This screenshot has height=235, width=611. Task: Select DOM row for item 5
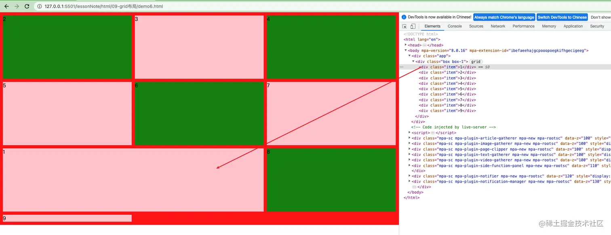pyautogui.click(x=505, y=89)
